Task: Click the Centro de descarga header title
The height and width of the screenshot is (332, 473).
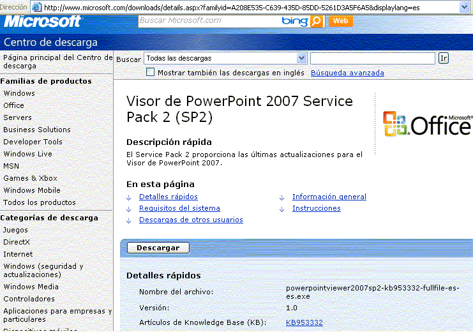Action: 50,42
